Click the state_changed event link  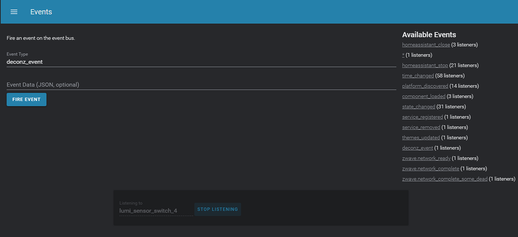tap(419, 106)
